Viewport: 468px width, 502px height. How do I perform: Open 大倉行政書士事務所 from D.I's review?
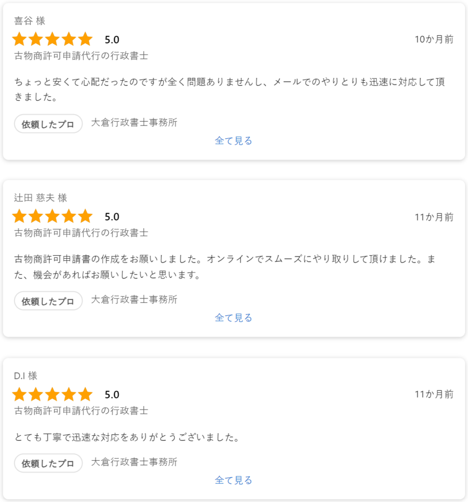[134, 462]
